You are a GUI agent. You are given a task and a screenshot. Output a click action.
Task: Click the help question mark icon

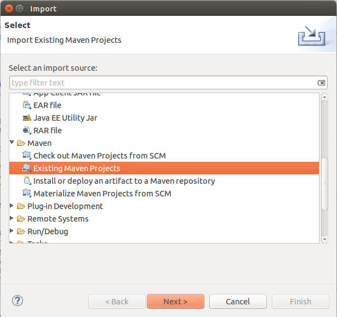pos(17,301)
